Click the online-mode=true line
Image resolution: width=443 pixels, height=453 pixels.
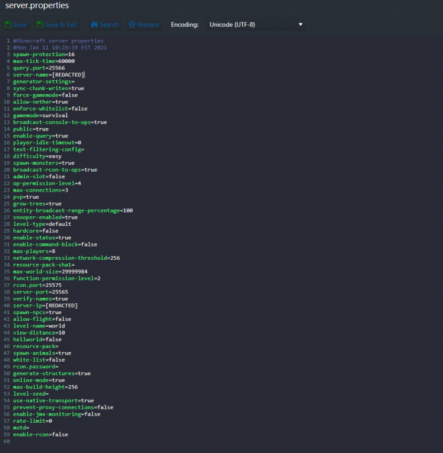tap(39, 381)
